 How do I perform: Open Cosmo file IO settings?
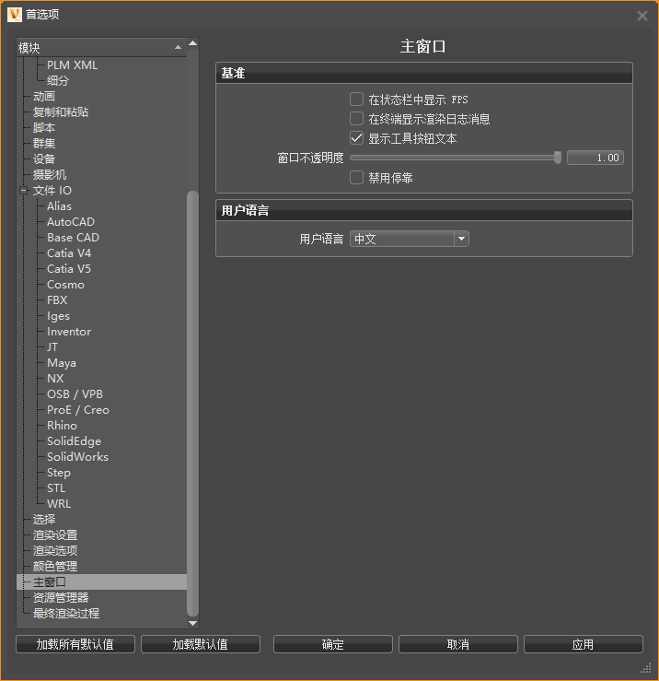(x=65, y=285)
